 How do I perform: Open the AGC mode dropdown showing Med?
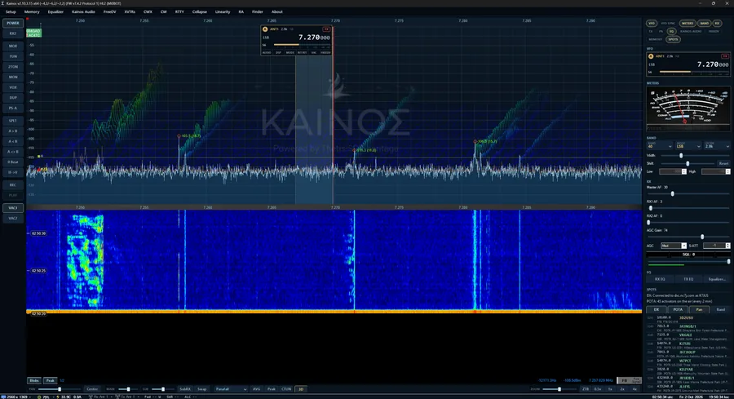click(x=673, y=246)
